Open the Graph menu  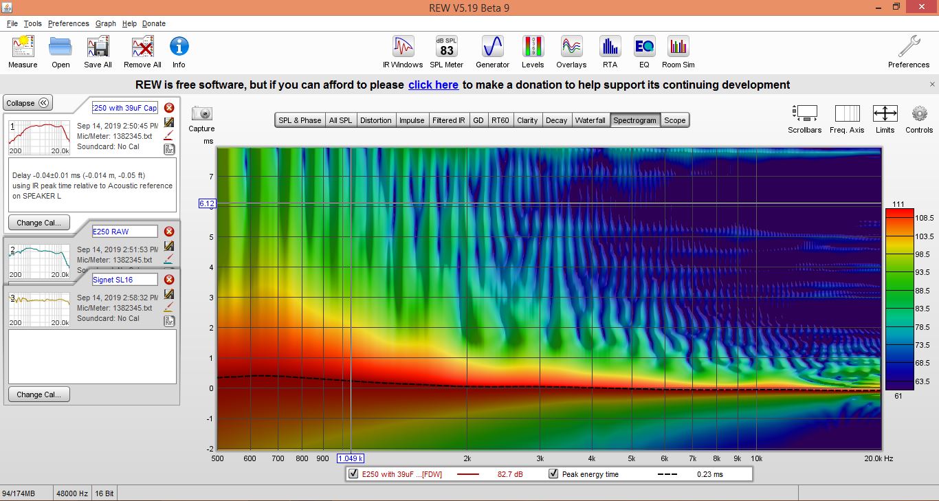[105, 23]
